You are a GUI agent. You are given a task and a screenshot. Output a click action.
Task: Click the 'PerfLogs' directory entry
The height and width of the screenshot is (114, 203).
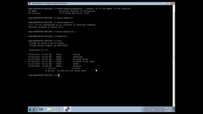coord(78,57)
